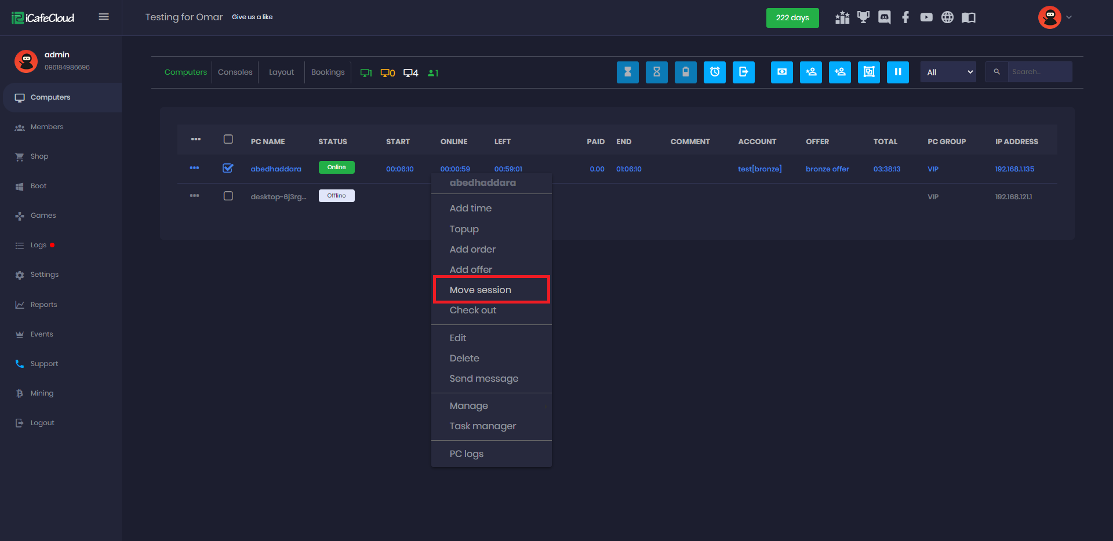Select Move session from context menu
Image resolution: width=1113 pixels, height=541 pixels.
click(480, 290)
